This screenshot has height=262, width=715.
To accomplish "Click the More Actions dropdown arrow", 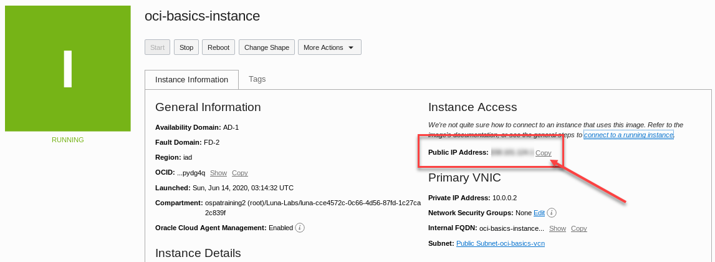I will click(x=351, y=47).
